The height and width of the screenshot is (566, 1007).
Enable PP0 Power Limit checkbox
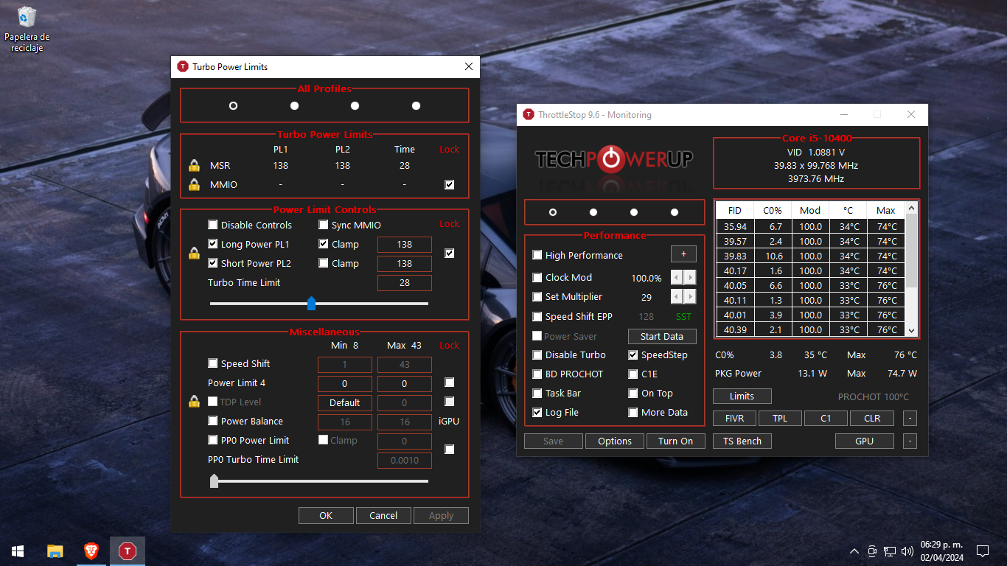tap(213, 440)
